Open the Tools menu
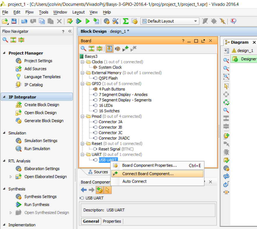This screenshot has height=229, width=257. [x=44, y=12]
